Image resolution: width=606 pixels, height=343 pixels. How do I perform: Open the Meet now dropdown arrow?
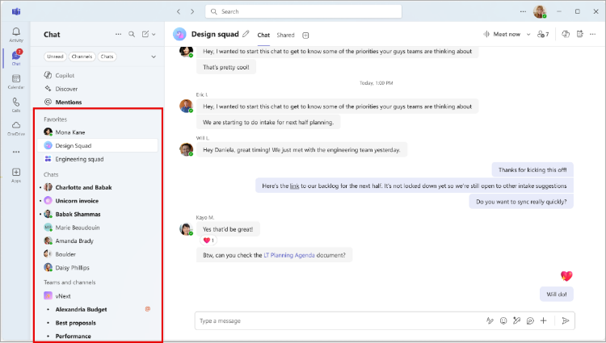coord(528,35)
